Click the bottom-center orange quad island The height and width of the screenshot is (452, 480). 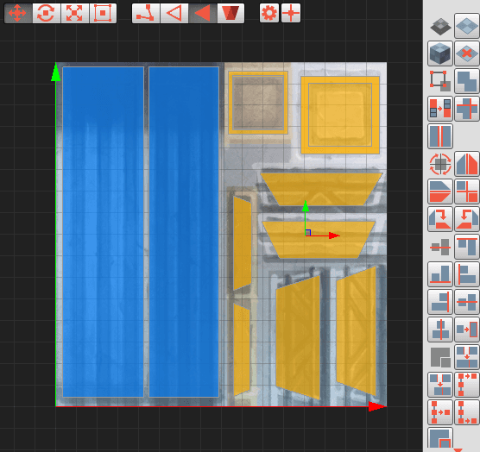click(x=298, y=337)
